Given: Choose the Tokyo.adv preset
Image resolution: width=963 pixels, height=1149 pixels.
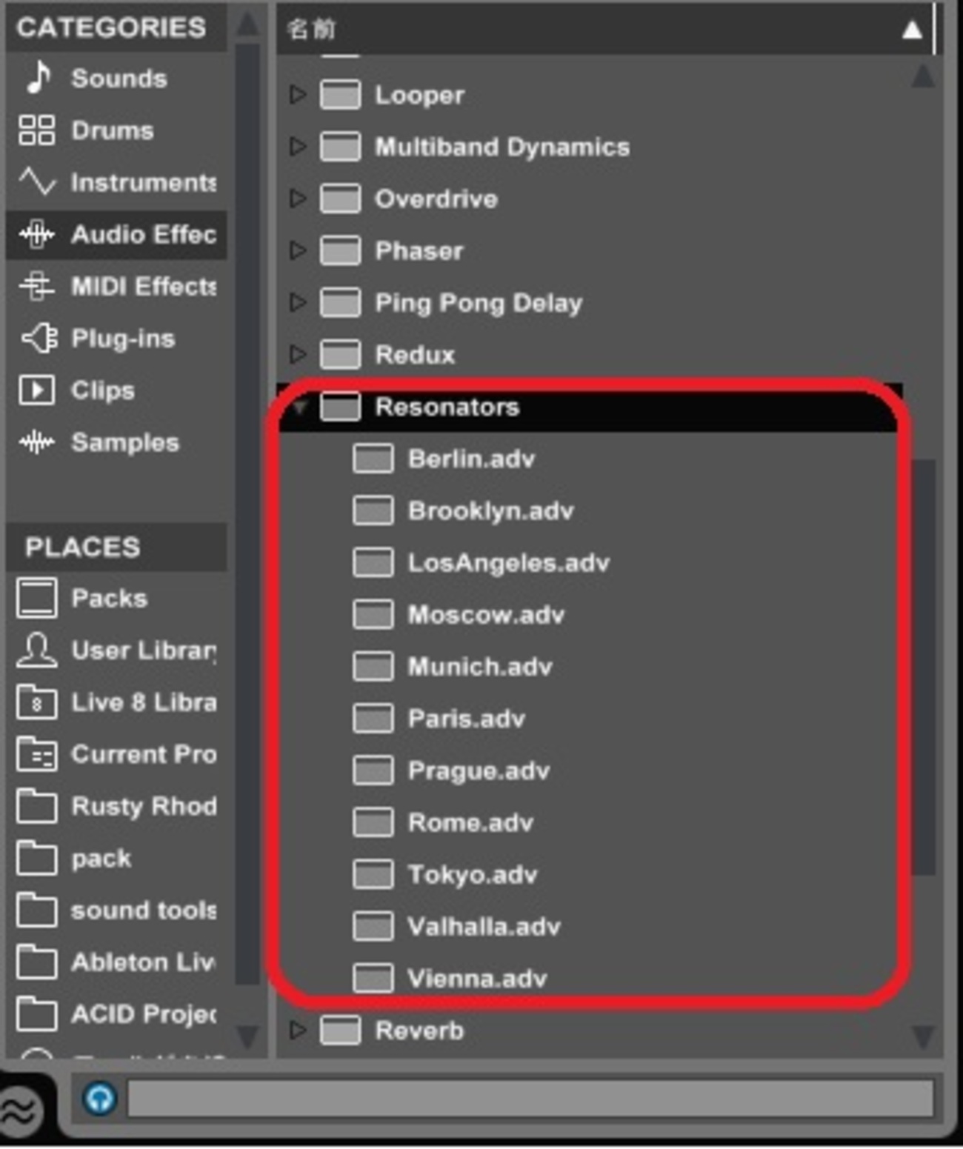Looking at the screenshot, I should point(472,875).
